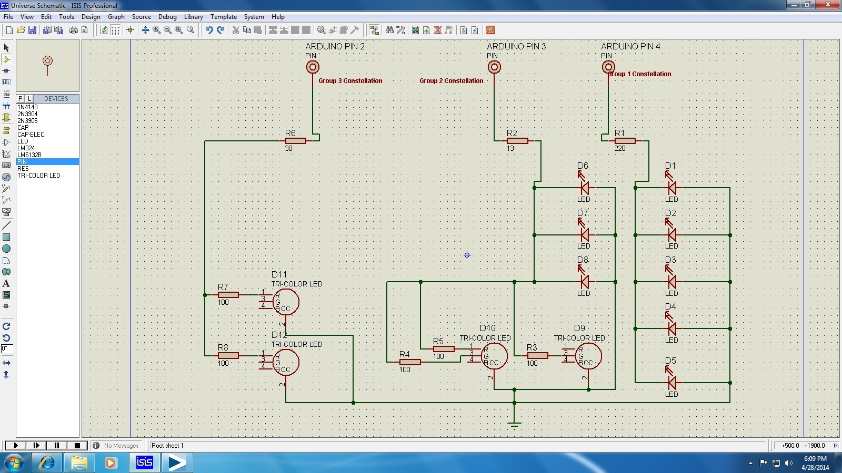
Task: Click the Undo arrow icon
Action: click(x=209, y=30)
